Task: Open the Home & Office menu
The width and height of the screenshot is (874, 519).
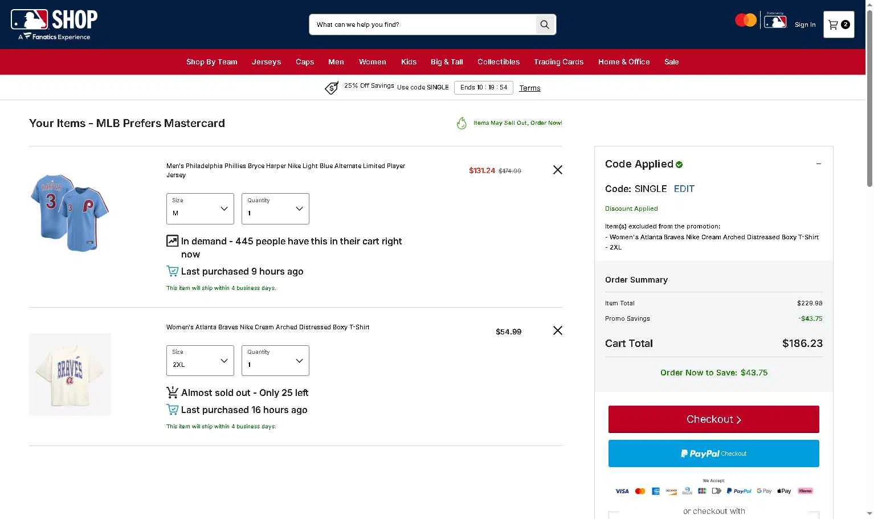Action: [624, 62]
